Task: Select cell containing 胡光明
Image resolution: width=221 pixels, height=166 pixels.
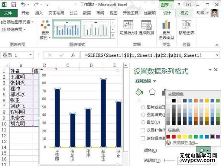Action: point(21,124)
